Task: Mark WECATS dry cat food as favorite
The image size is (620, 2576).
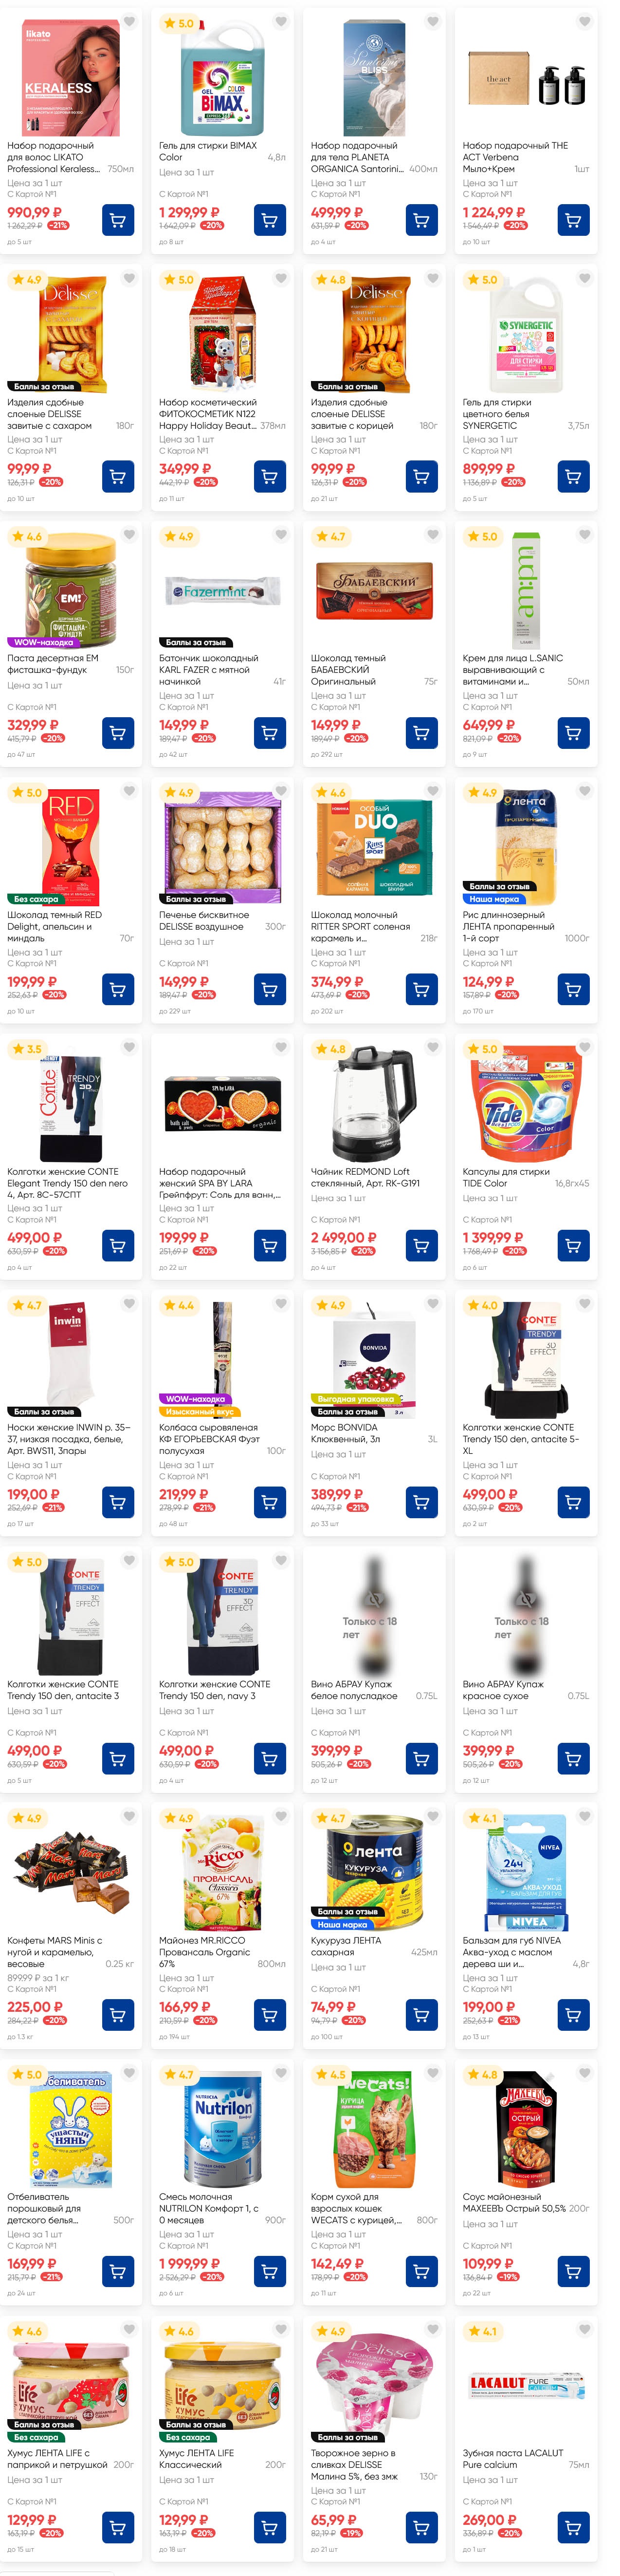Action: click(433, 2073)
